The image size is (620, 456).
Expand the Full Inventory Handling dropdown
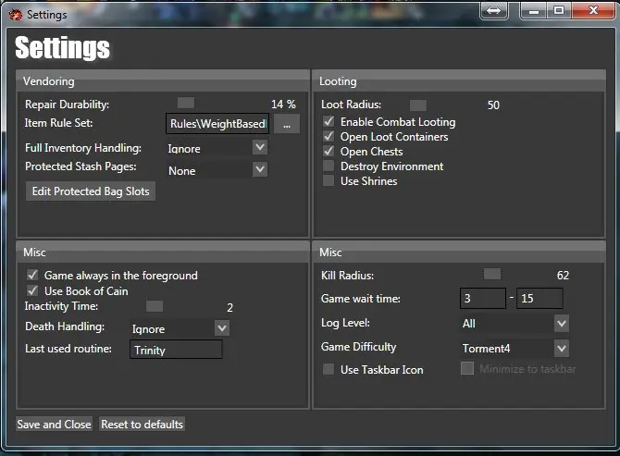point(259,147)
